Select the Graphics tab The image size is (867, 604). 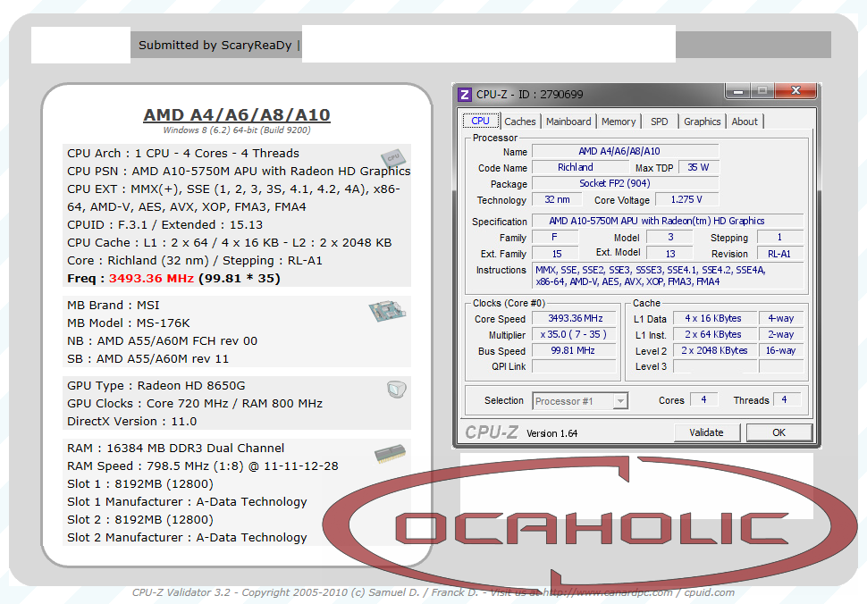(702, 122)
